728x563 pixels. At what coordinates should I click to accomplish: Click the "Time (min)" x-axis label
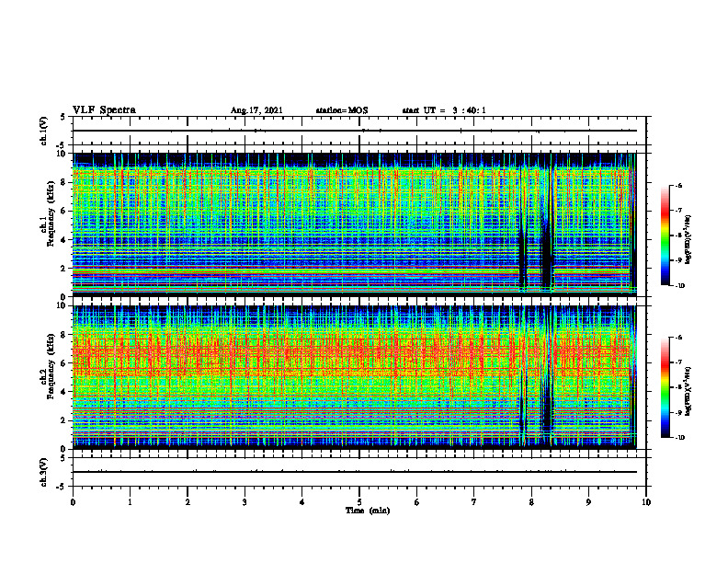click(368, 511)
